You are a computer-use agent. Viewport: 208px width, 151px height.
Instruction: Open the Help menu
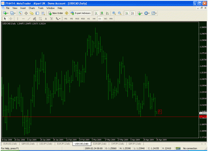coord(60,8)
